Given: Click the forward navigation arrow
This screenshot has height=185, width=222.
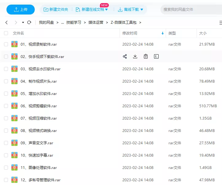Looking at the screenshot, I should (16, 23).
